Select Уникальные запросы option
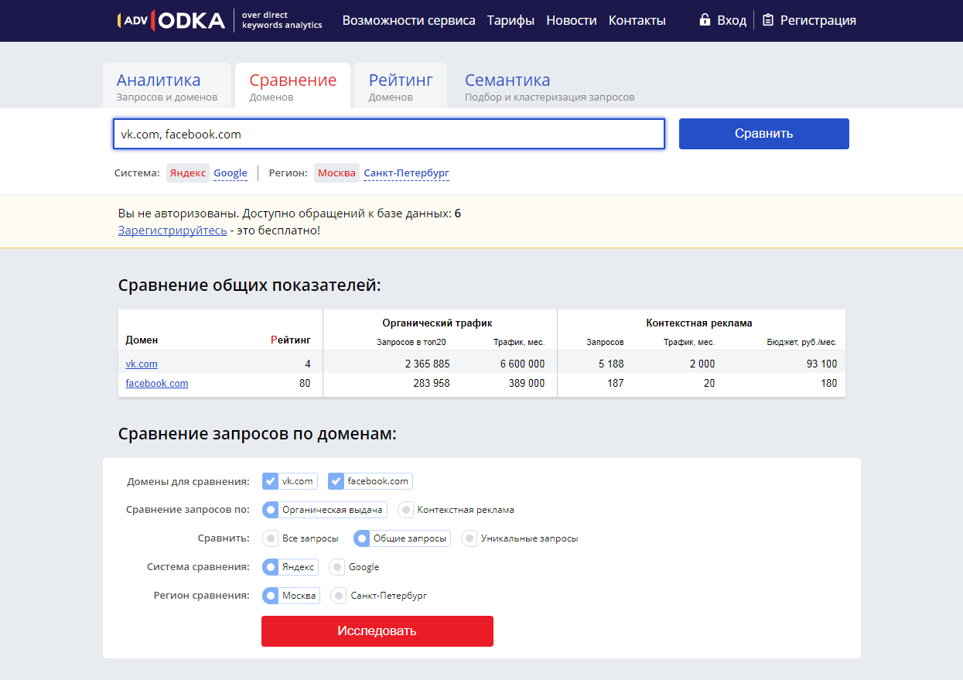The width and height of the screenshot is (963, 680). point(469,538)
